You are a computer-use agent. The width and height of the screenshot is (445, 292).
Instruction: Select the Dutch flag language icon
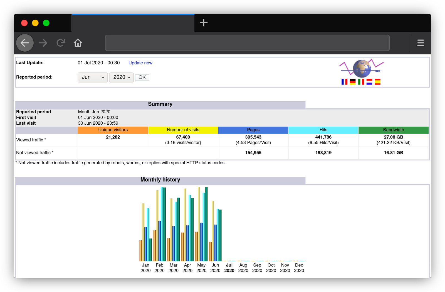coord(369,82)
